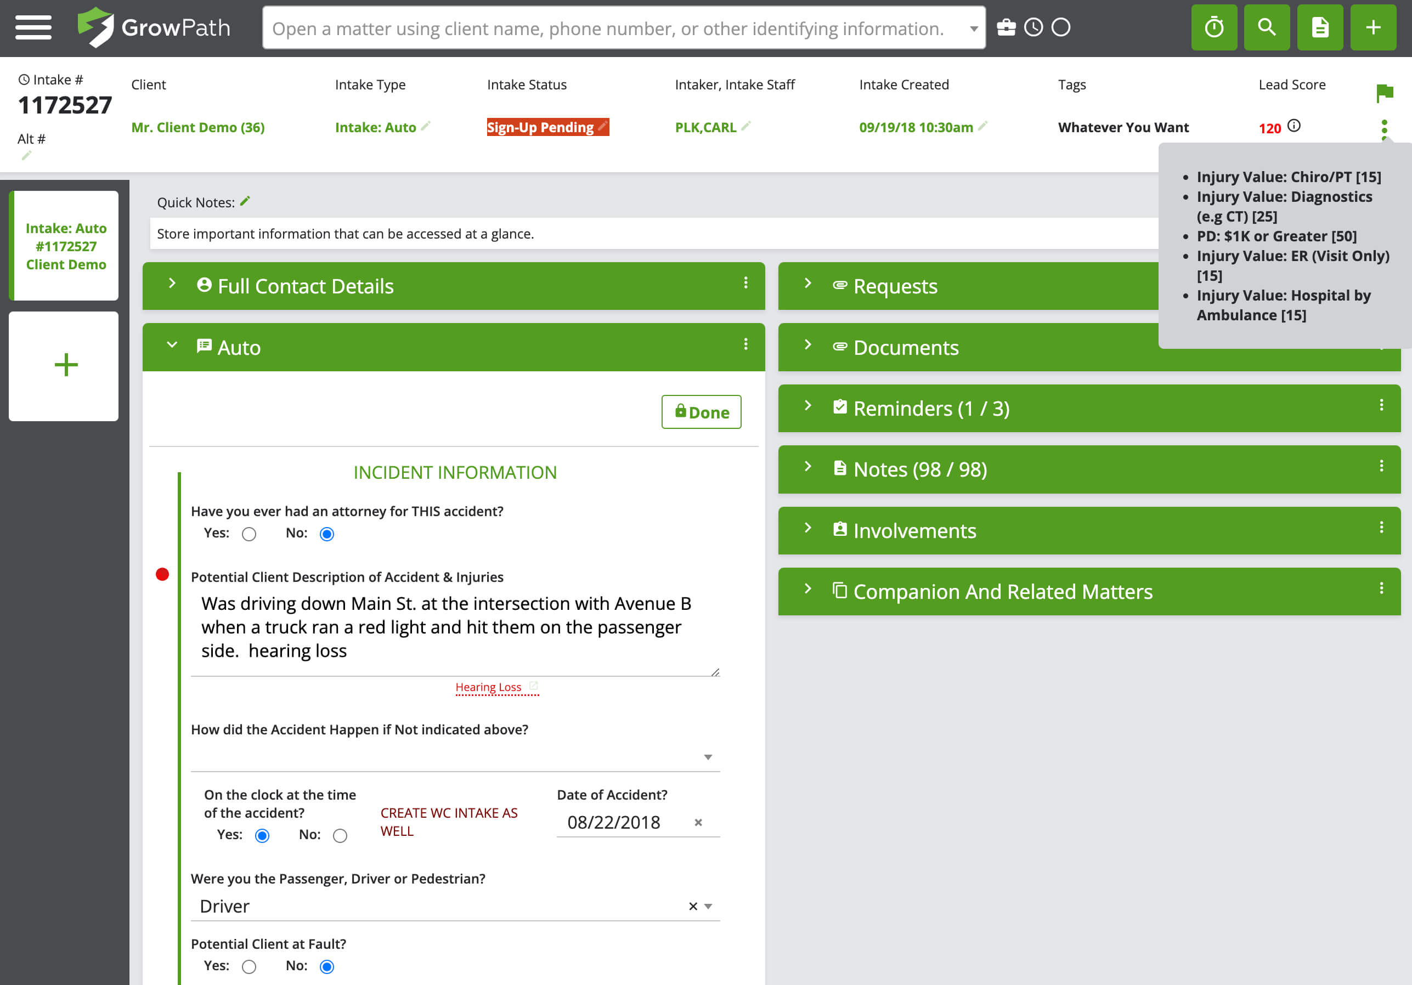Select No for on the clock question
This screenshot has width=1412, height=985.
[x=340, y=835]
